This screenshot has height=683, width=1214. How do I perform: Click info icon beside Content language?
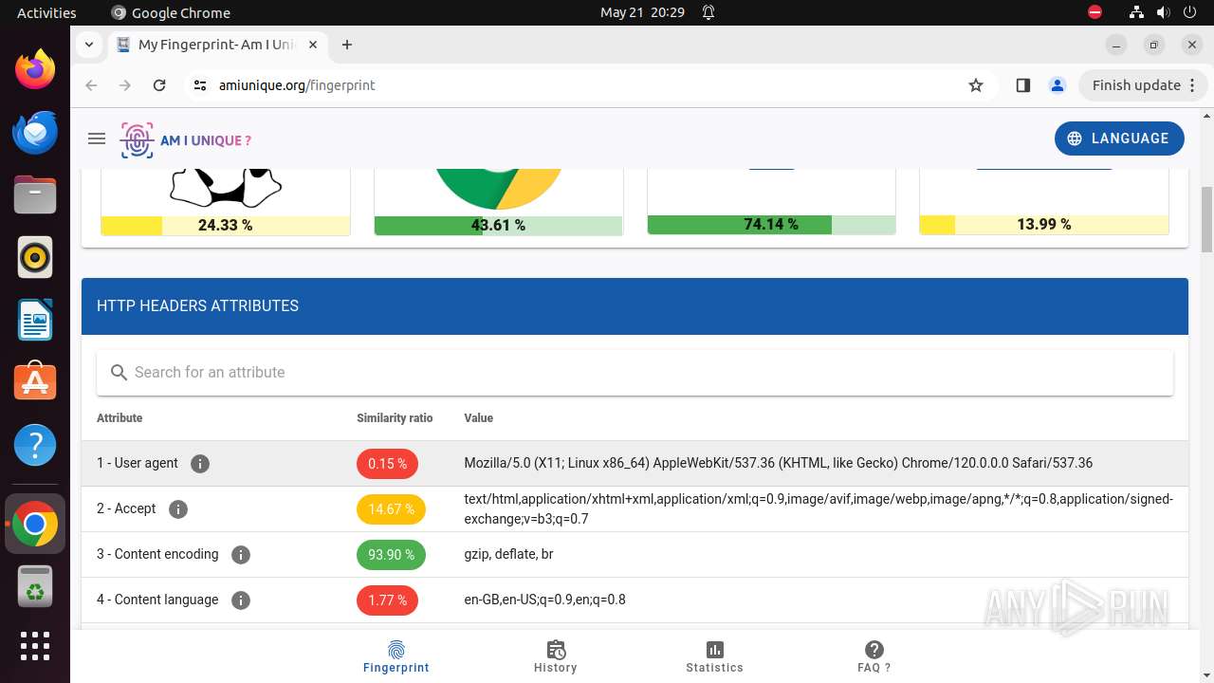241,600
